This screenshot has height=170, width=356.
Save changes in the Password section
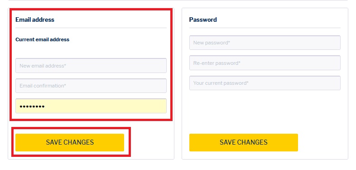[243, 142]
